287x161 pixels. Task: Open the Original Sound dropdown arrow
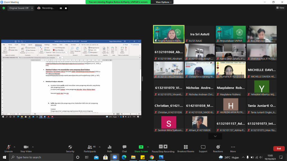[32, 8]
